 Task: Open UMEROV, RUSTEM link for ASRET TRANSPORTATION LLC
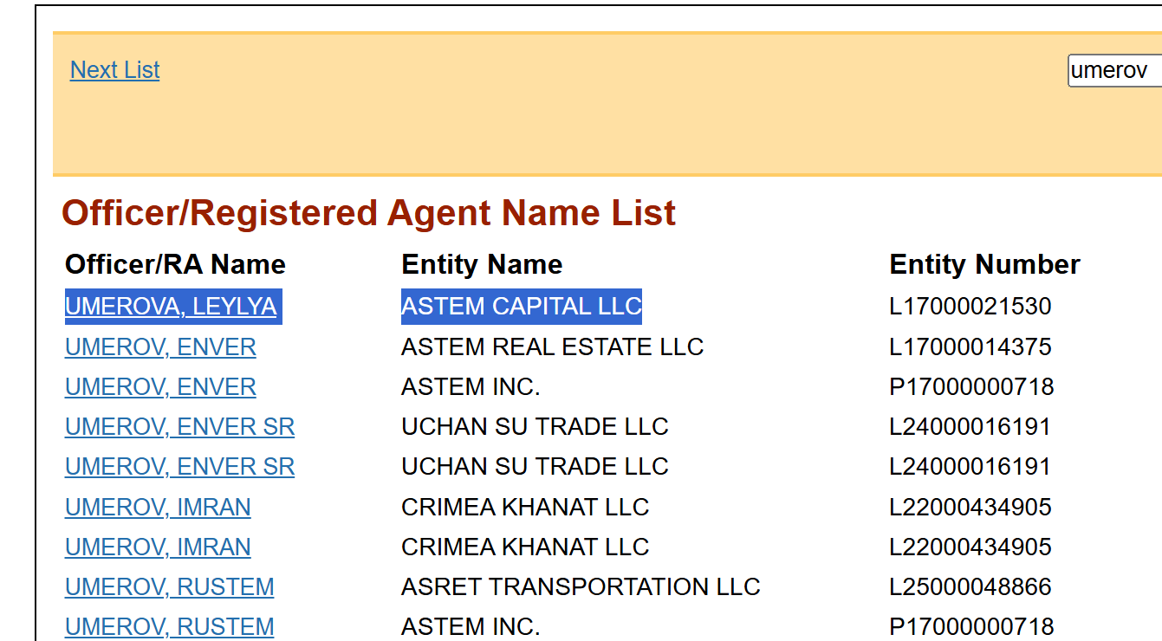[x=169, y=587]
